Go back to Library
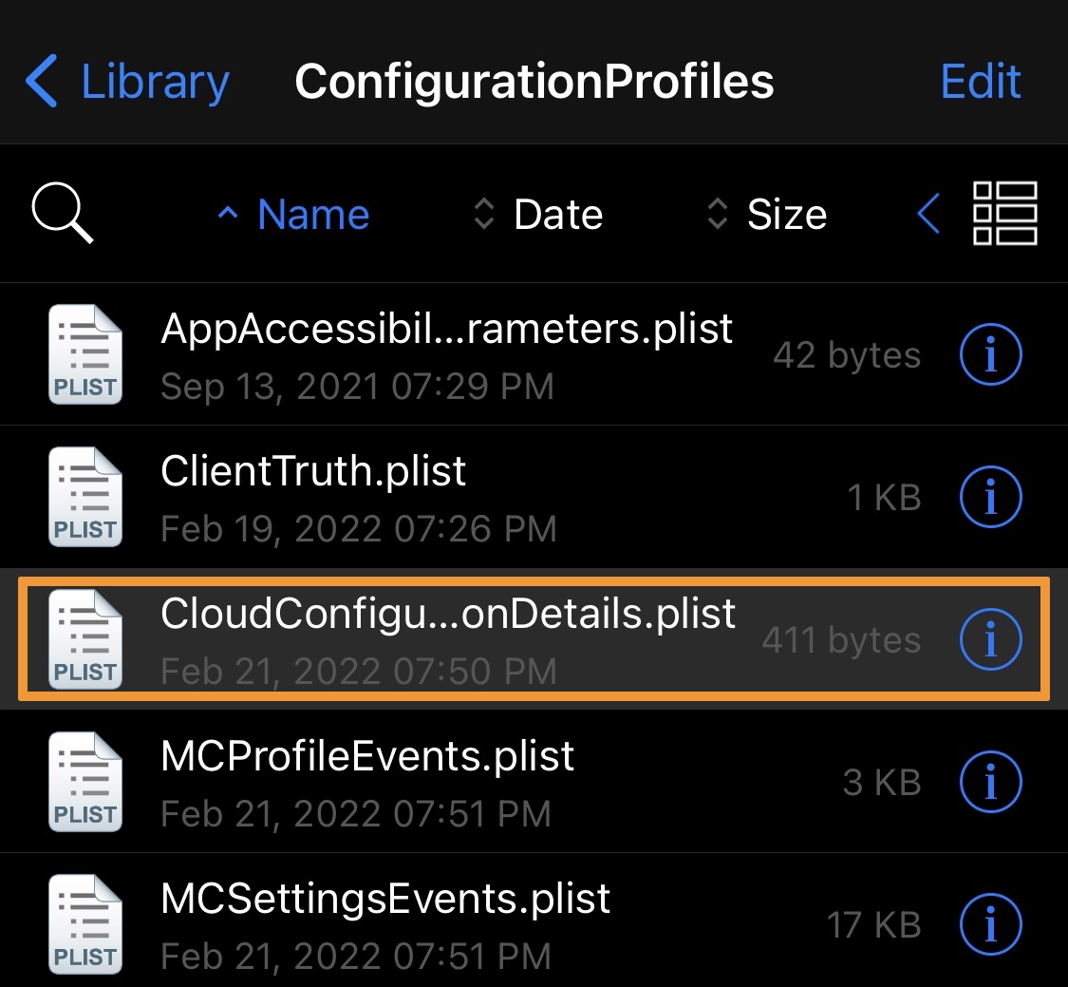The width and height of the screenshot is (1068, 987). tap(127, 82)
